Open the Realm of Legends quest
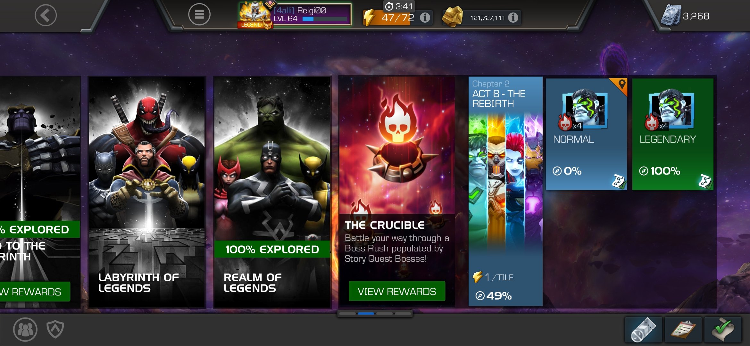This screenshot has width=750, height=346. click(272, 192)
